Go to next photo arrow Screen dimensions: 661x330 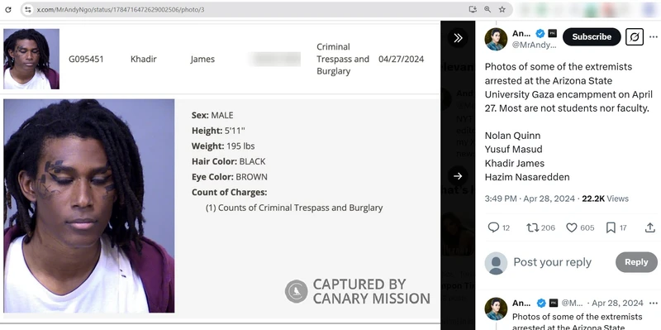pos(458,176)
